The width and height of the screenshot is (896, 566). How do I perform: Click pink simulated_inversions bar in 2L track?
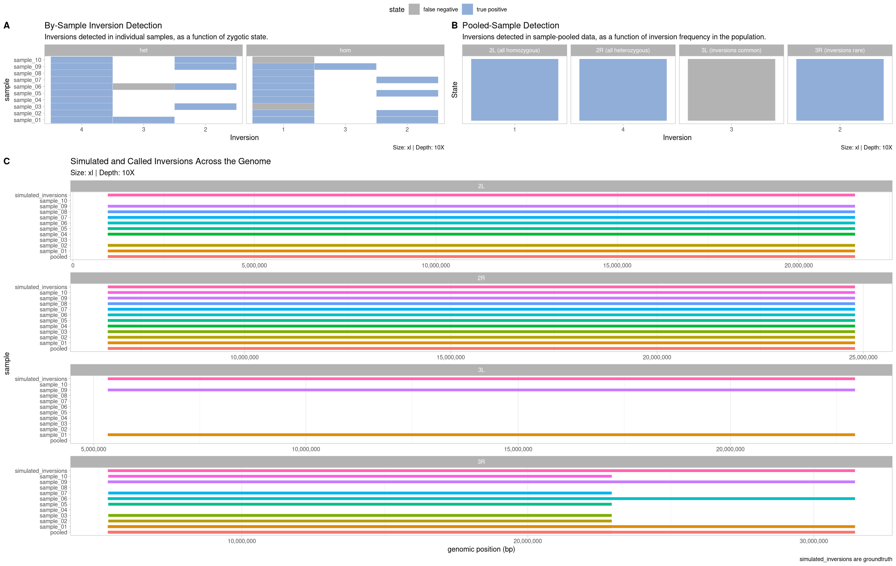click(481, 195)
